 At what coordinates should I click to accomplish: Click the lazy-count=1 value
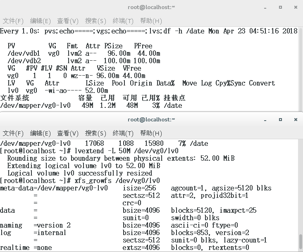point(245,240)
